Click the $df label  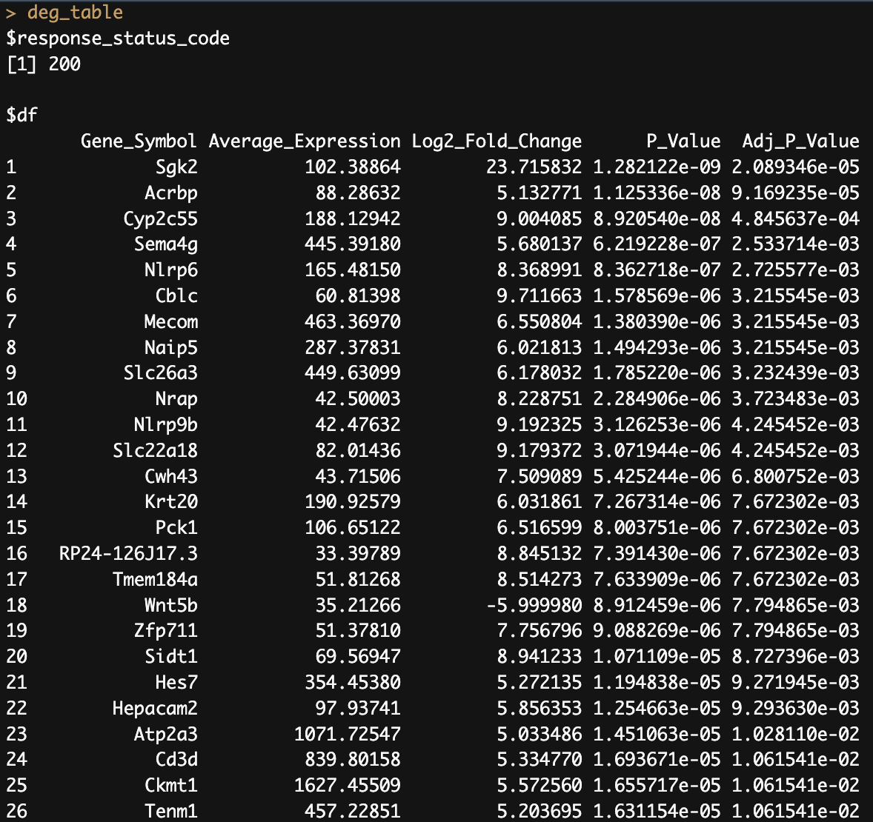click(x=21, y=116)
